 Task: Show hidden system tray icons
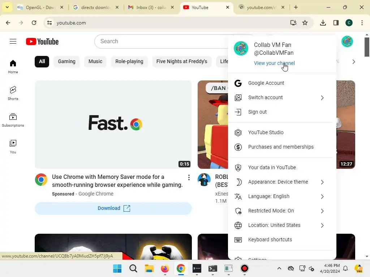(x=279, y=268)
